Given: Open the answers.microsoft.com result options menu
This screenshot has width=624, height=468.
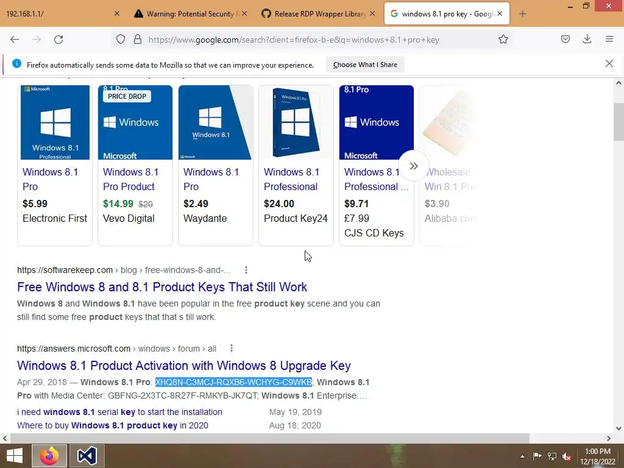Looking at the screenshot, I should 231,348.
